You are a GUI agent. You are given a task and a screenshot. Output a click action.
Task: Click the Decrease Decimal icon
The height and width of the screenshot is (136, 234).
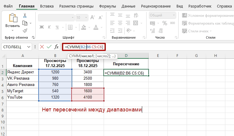click(160, 31)
